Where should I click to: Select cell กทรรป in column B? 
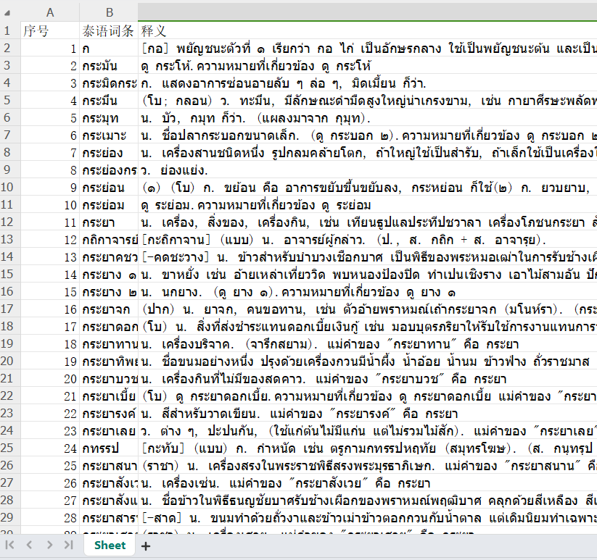click(x=109, y=448)
